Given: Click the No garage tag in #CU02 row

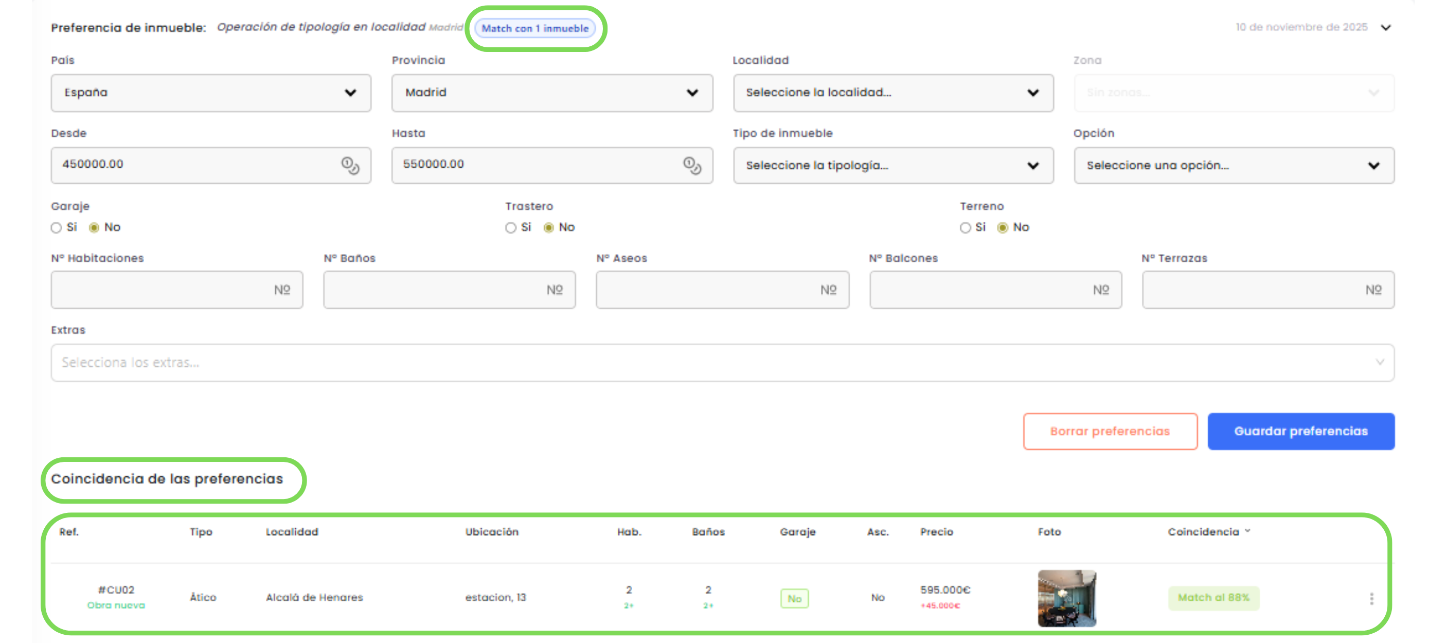Looking at the screenshot, I should coord(794,599).
